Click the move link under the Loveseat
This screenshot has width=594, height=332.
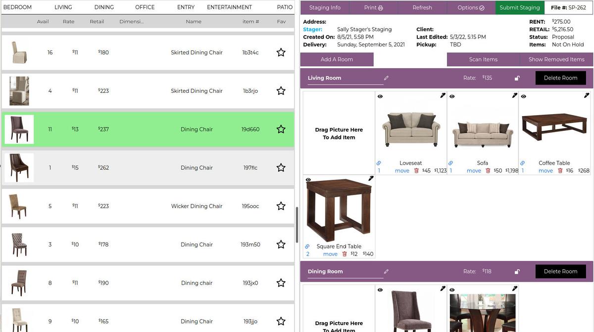point(402,170)
